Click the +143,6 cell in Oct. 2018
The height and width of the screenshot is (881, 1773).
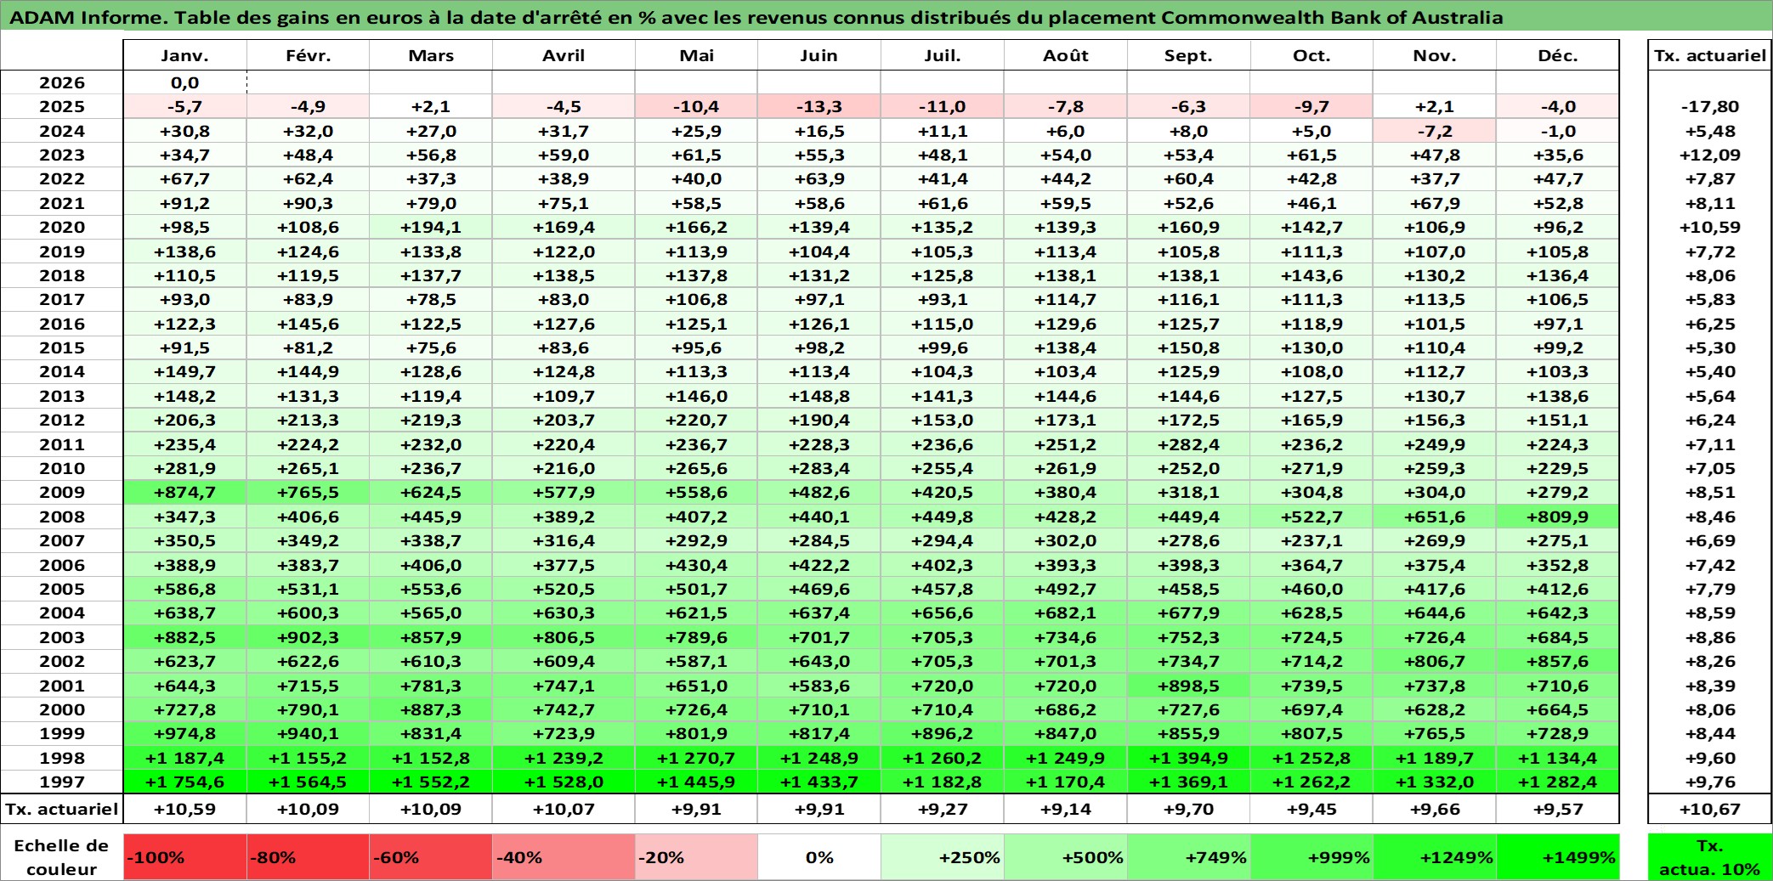(1311, 275)
